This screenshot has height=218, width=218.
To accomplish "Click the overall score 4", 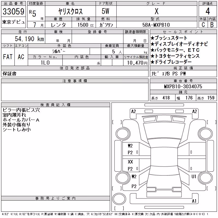I will pos(208,11).
